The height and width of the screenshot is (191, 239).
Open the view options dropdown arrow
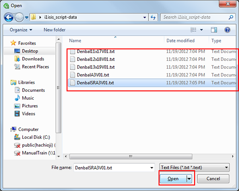click(x=202, y=30)
